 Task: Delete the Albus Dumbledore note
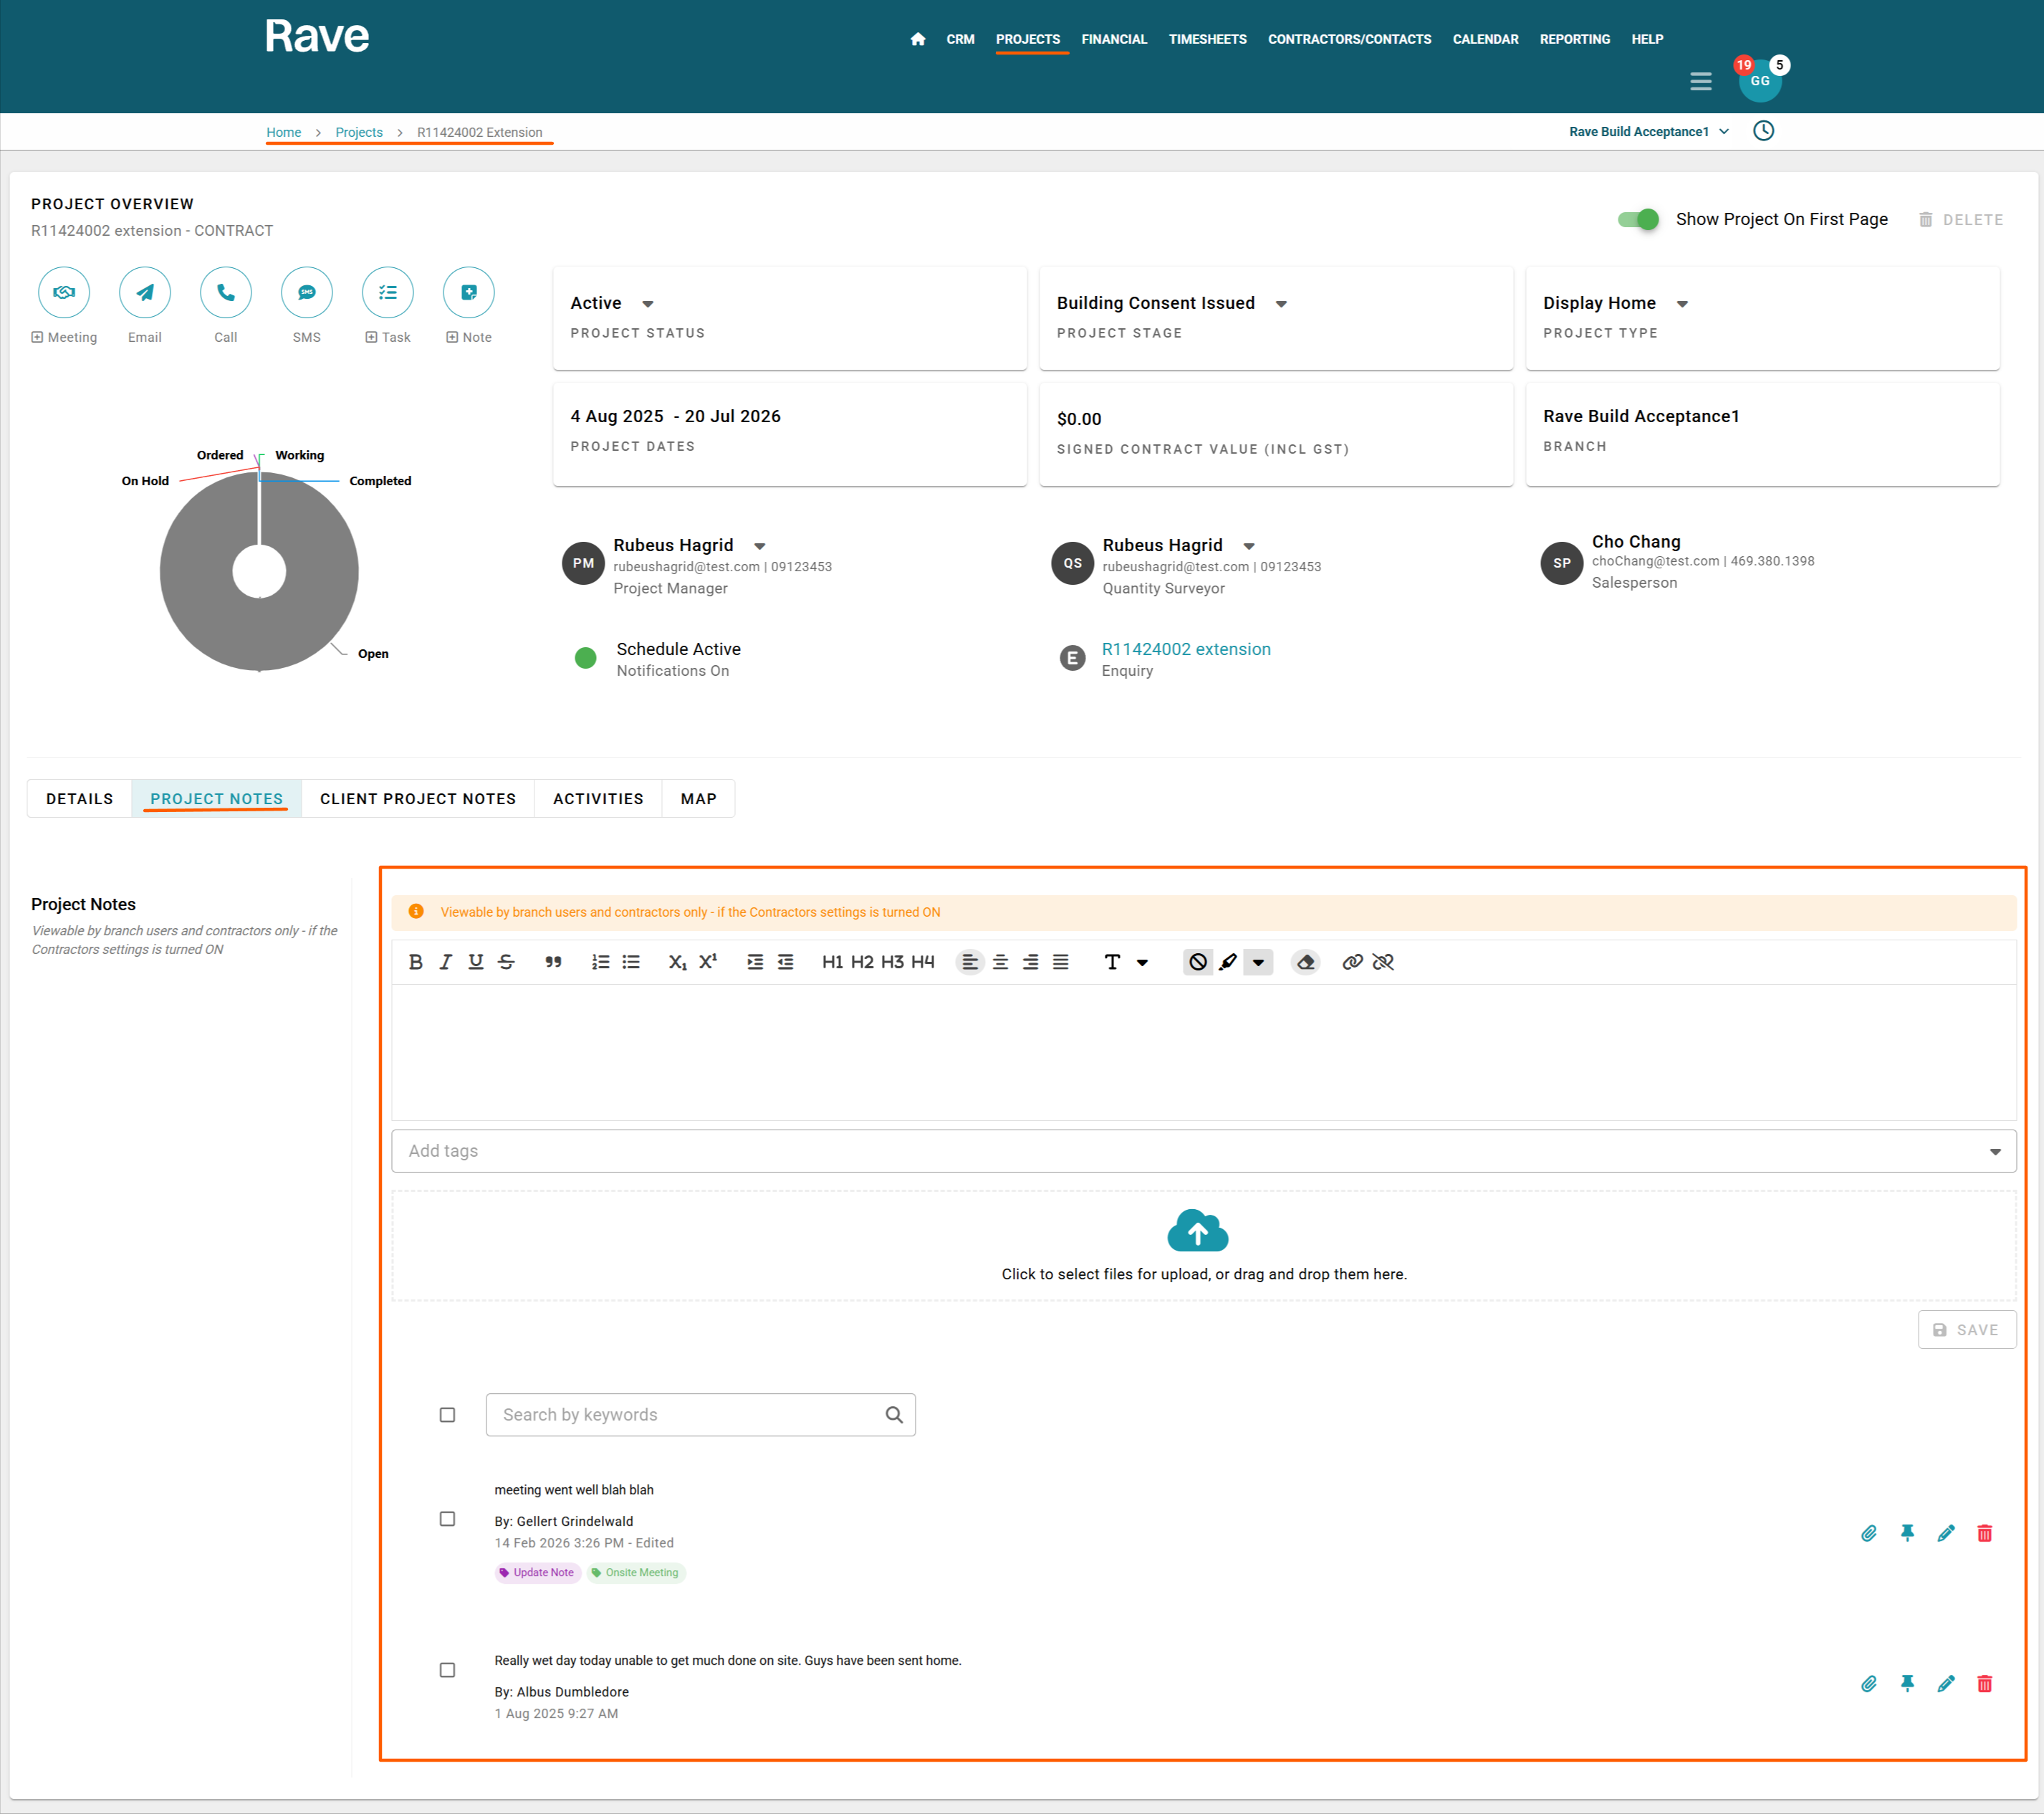pos(1984,1684)
